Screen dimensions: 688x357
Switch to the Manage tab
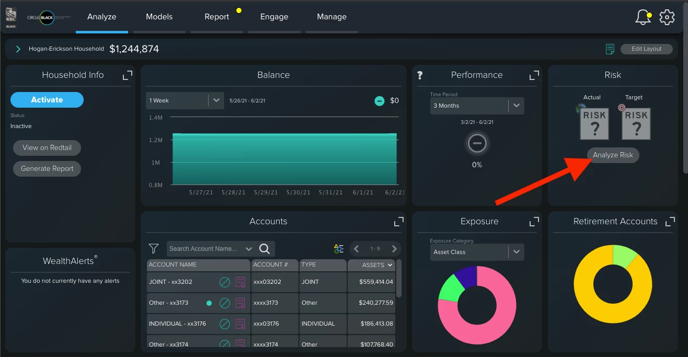click(x=332, y=17)
